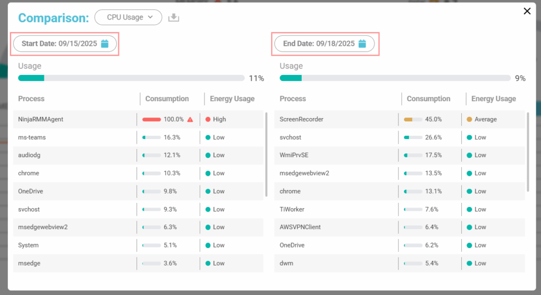The width and height of the screenshot is (541, 295).
Task: Click the 11% usage progress bar
Action: point(131,78)
